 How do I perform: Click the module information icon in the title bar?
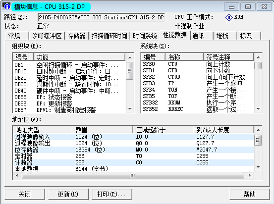pos(6,6)
